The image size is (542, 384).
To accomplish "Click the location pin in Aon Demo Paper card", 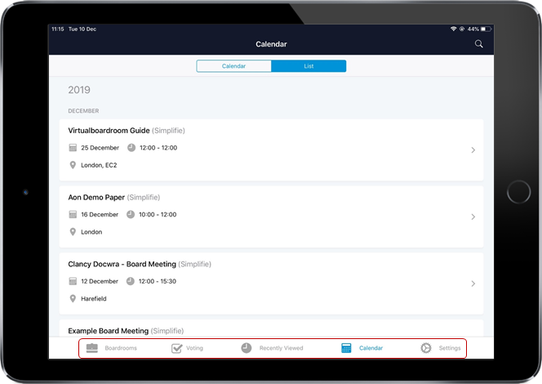I will [73, 232].
